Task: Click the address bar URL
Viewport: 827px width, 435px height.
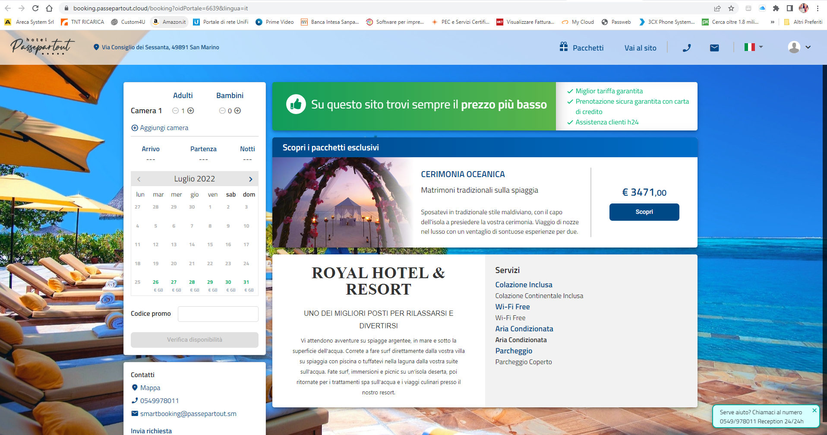Action: 161,8
